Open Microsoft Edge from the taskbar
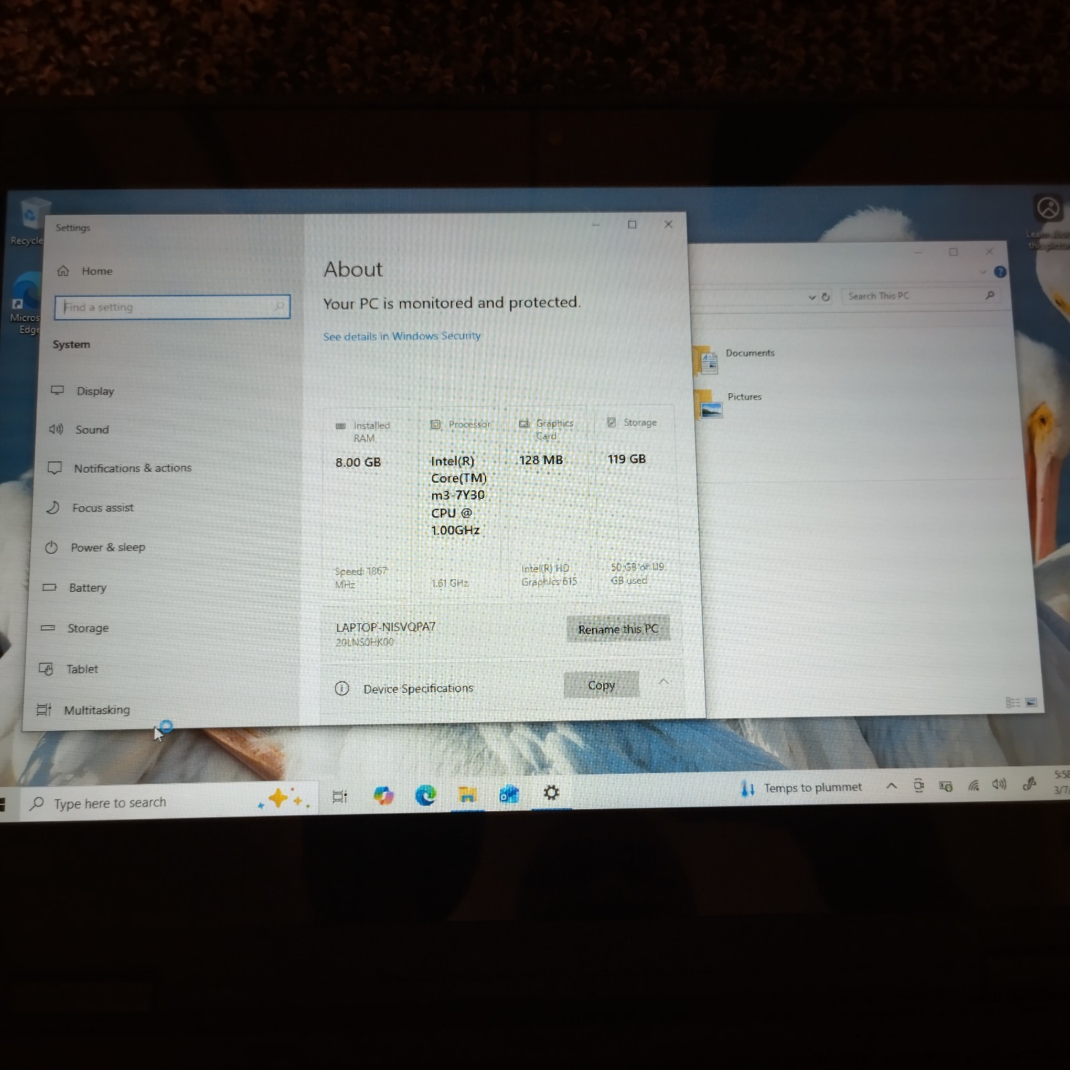The width and height of the screenshot is (1070, 1070). coord(425,794)
